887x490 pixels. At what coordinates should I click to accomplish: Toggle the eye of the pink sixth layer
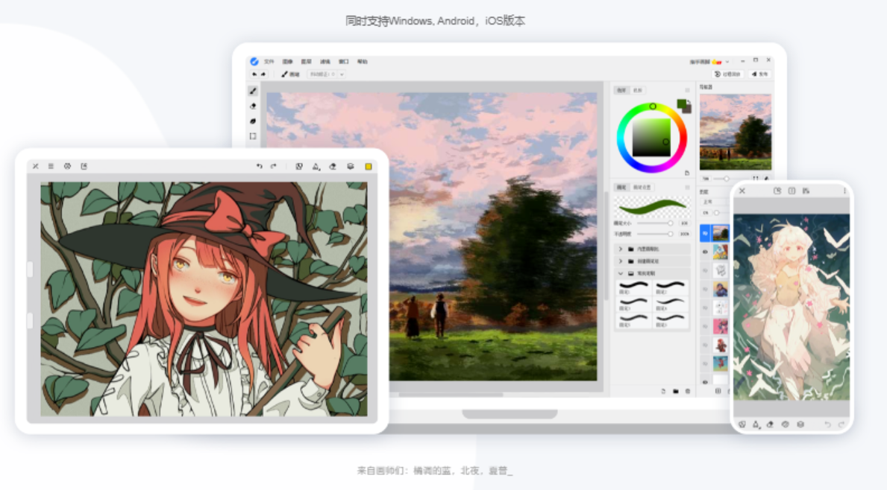click(x=705, y=326)
